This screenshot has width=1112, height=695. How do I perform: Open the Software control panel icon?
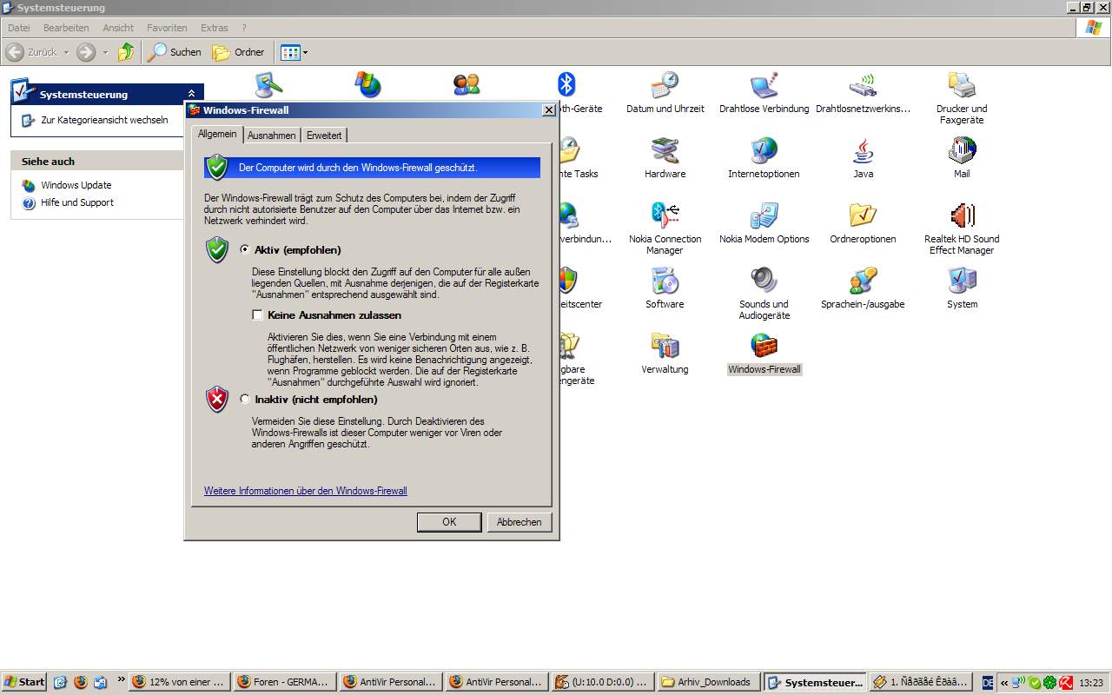click(x=665, y=288)
